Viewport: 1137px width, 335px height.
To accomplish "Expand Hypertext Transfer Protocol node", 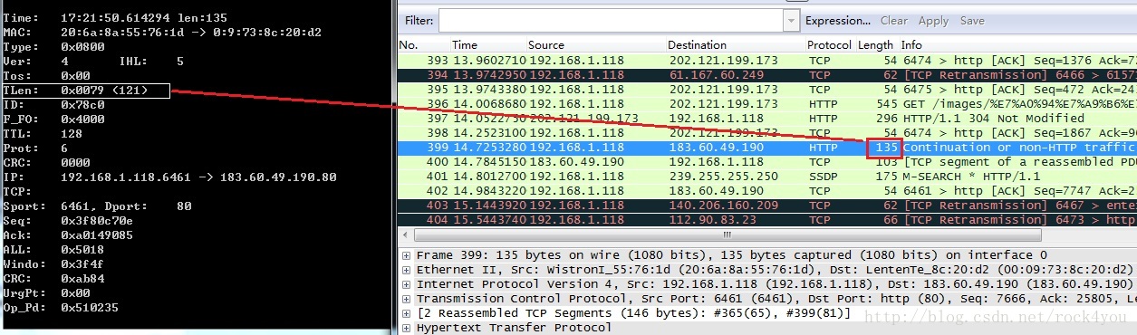I will click(406, 328).
